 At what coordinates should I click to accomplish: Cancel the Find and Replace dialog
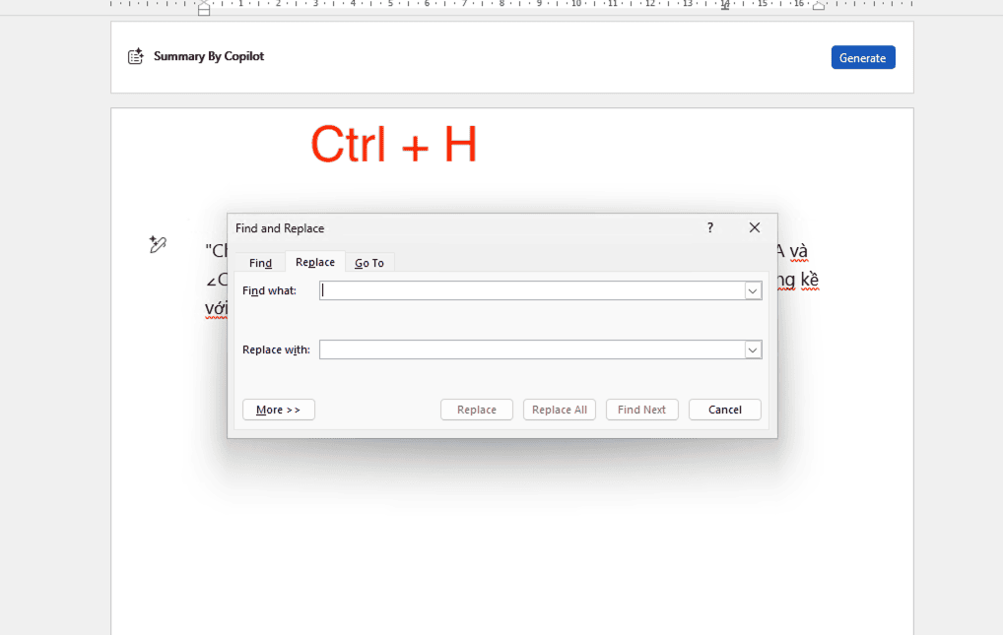coord(724,410)
